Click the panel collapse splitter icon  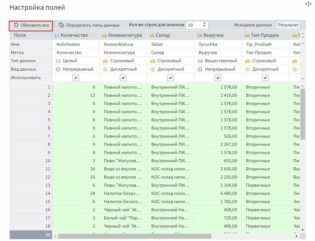point(308,4)
